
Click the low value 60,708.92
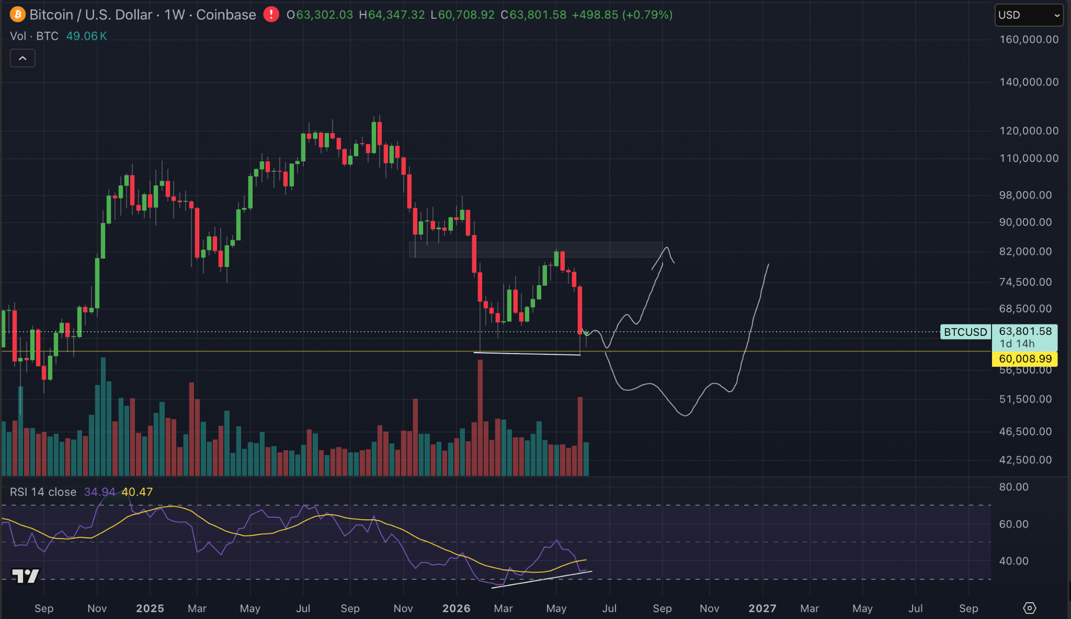pos(466,15)
